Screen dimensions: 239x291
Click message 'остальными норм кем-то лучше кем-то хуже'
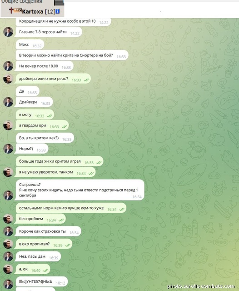point(71,208)
